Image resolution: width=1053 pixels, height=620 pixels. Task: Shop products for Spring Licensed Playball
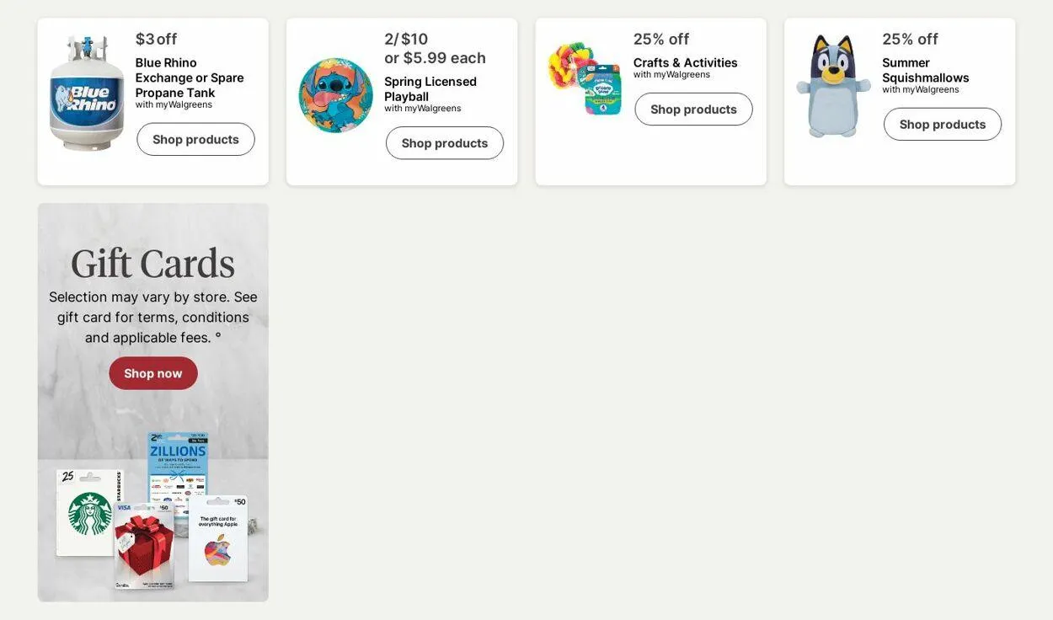[445, 143]
